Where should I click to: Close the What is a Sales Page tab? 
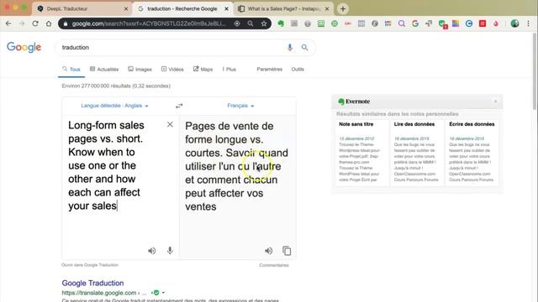pos(327,9)
